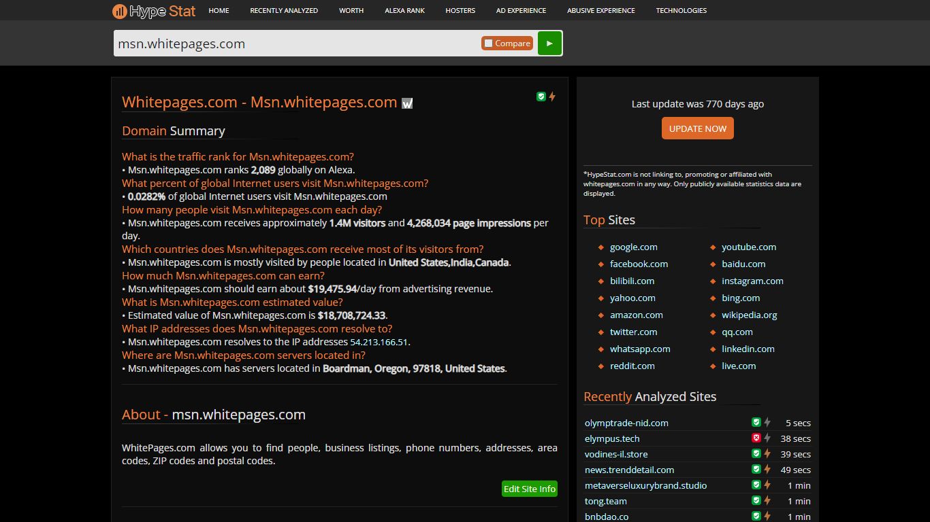Open bnbdao.co recently analyzed link

pyautogui.click(x=607, y=517)
